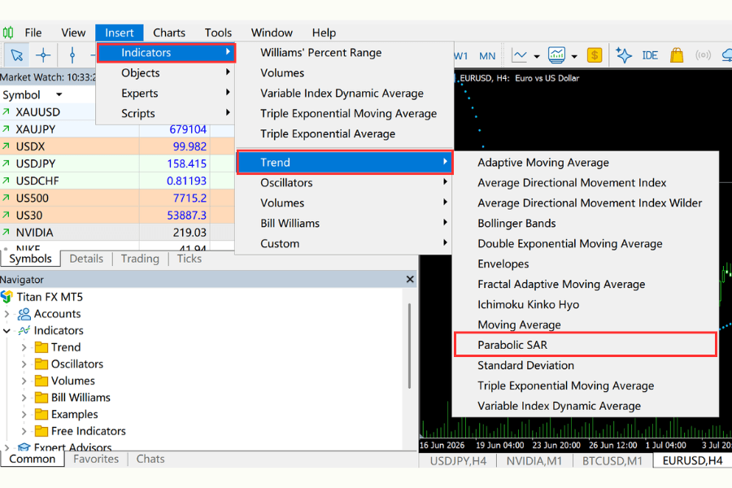Open the Charts menu
Image resolution: width=732 pixels, height=488 pixels.
tap(169, 33)
